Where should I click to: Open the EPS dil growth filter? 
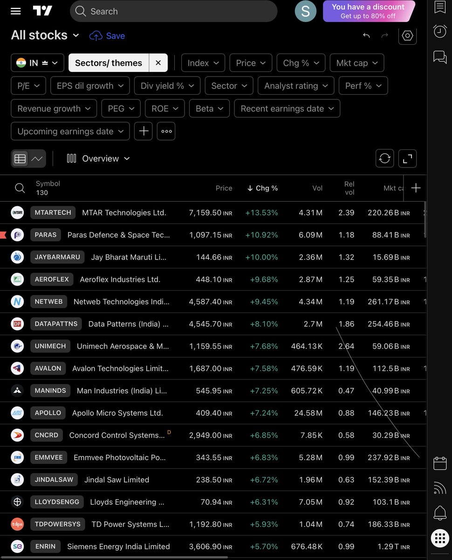pos(90,86)
